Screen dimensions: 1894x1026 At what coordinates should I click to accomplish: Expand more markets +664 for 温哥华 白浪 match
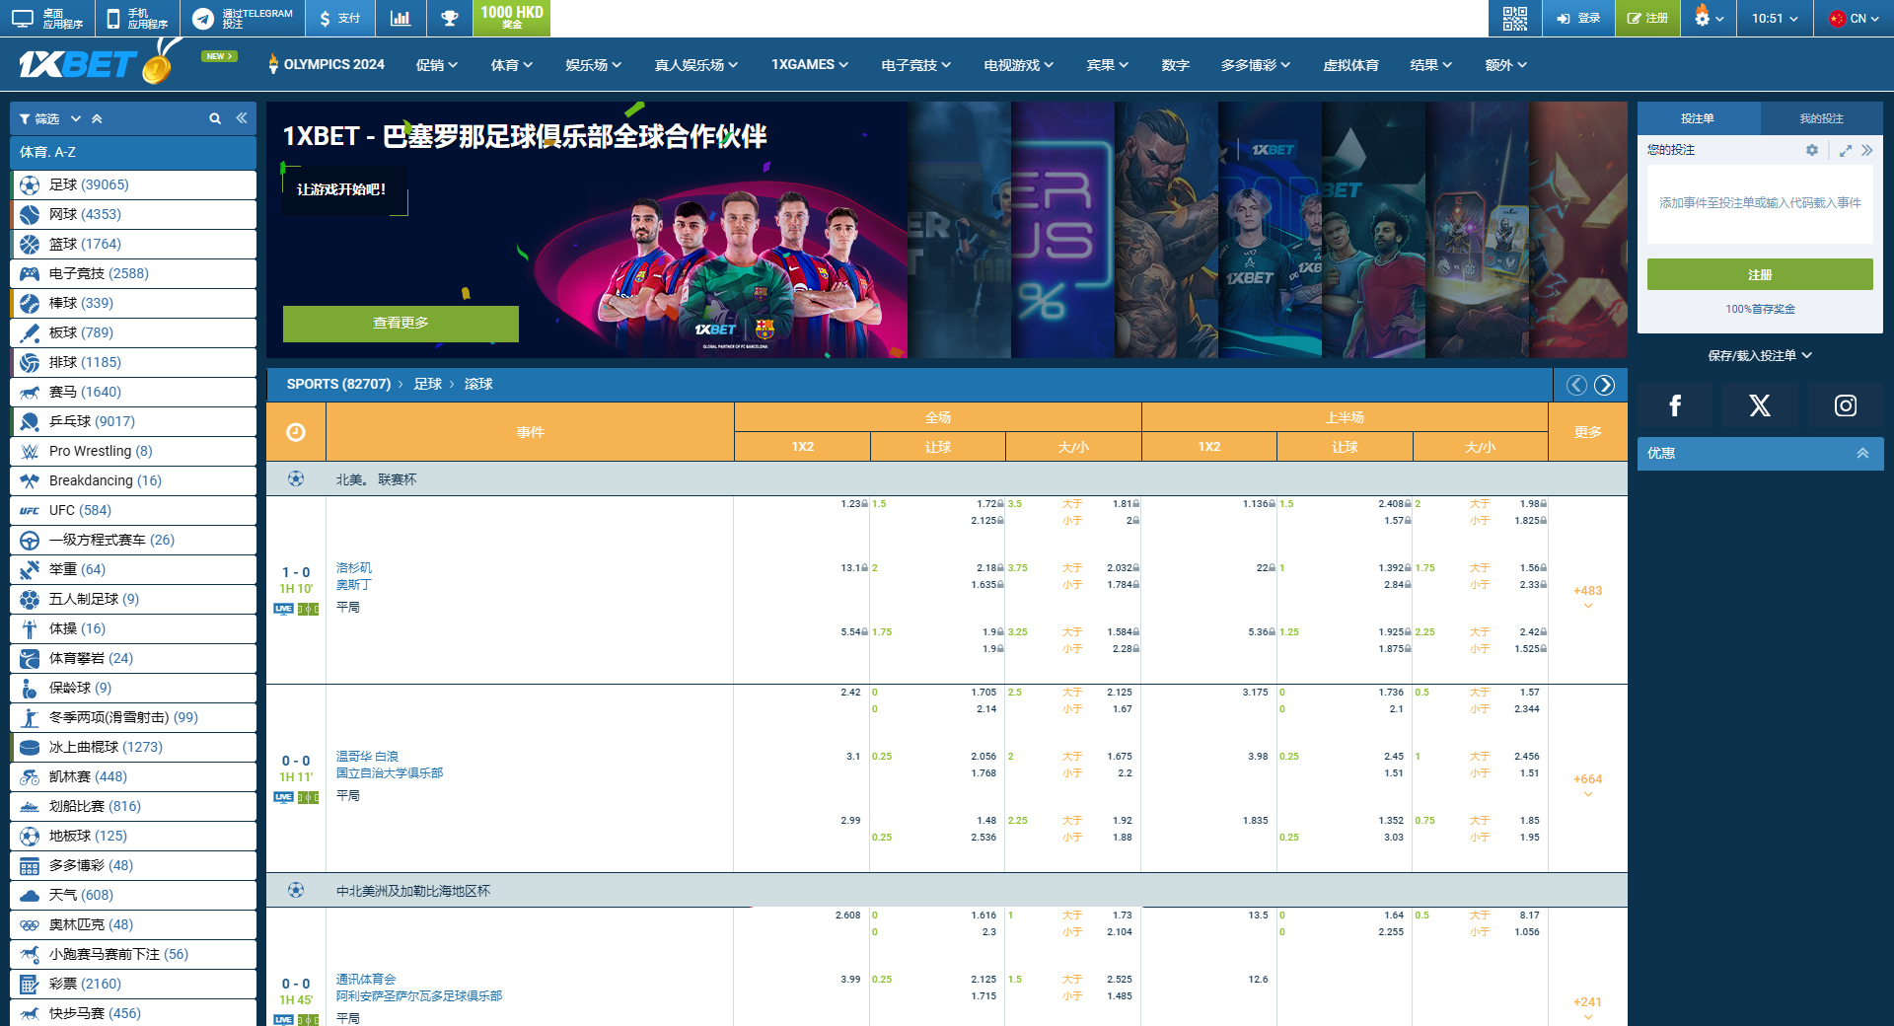1587,784
